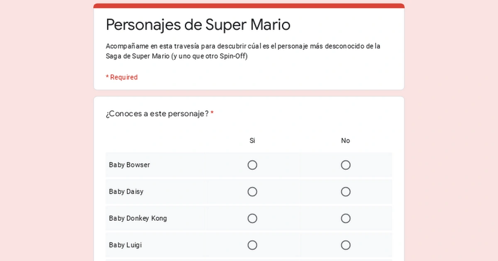Viewport: 498px width, 261px height.
Task: Select Si for Baby Bowser
Action: tap(252, 165)
